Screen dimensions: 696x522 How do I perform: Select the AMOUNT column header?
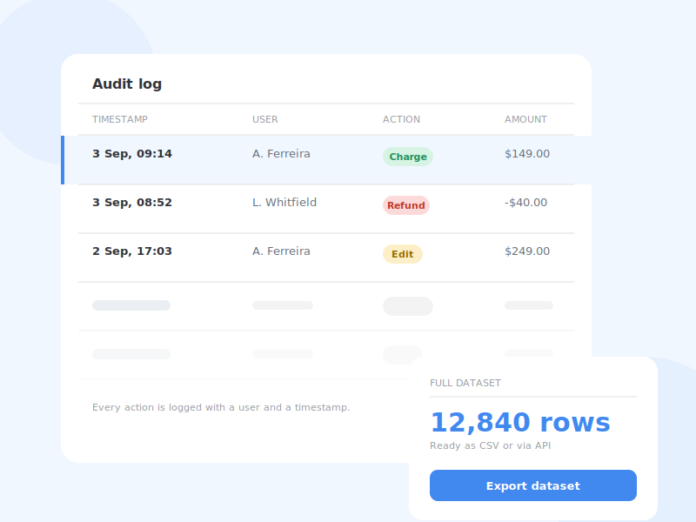point(525,119)
